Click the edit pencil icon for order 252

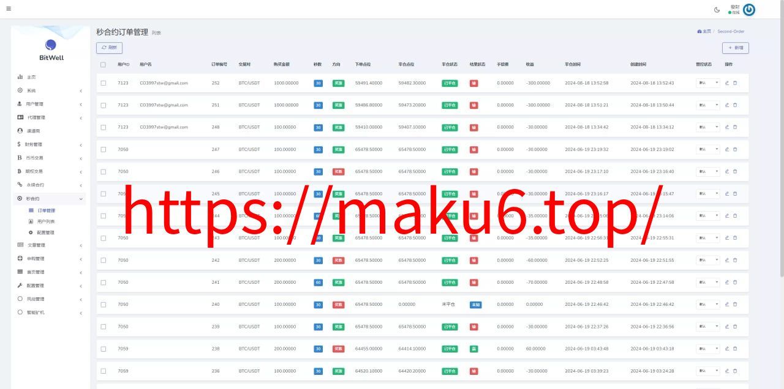point(727,83)
